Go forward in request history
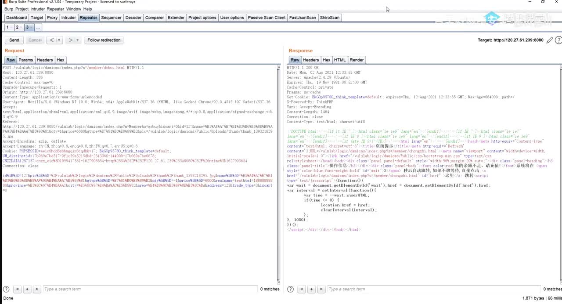 (70, 40)
